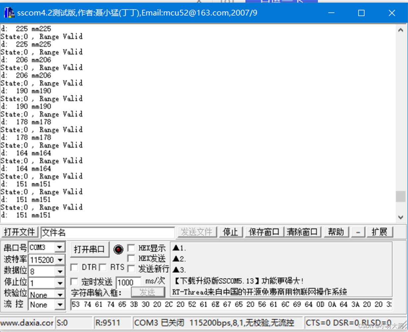Close the sscom window
Viewport: 408px width, 332px height.
(392, 13)
